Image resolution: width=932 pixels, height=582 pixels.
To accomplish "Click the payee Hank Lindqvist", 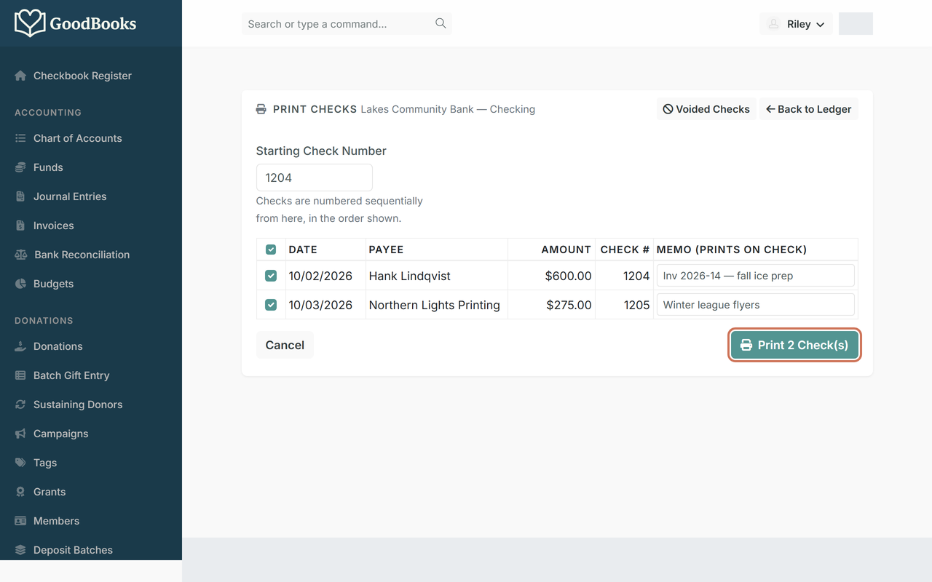I will [409, 276].
